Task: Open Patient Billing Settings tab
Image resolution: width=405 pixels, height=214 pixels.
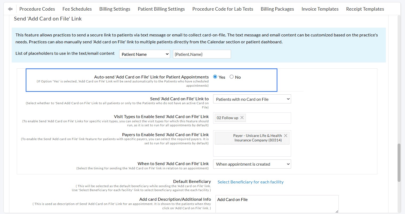Action: click(161, 9)
